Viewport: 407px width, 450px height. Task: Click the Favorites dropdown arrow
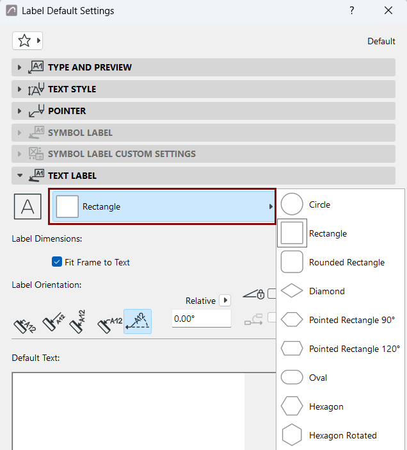tap(38, 41)
